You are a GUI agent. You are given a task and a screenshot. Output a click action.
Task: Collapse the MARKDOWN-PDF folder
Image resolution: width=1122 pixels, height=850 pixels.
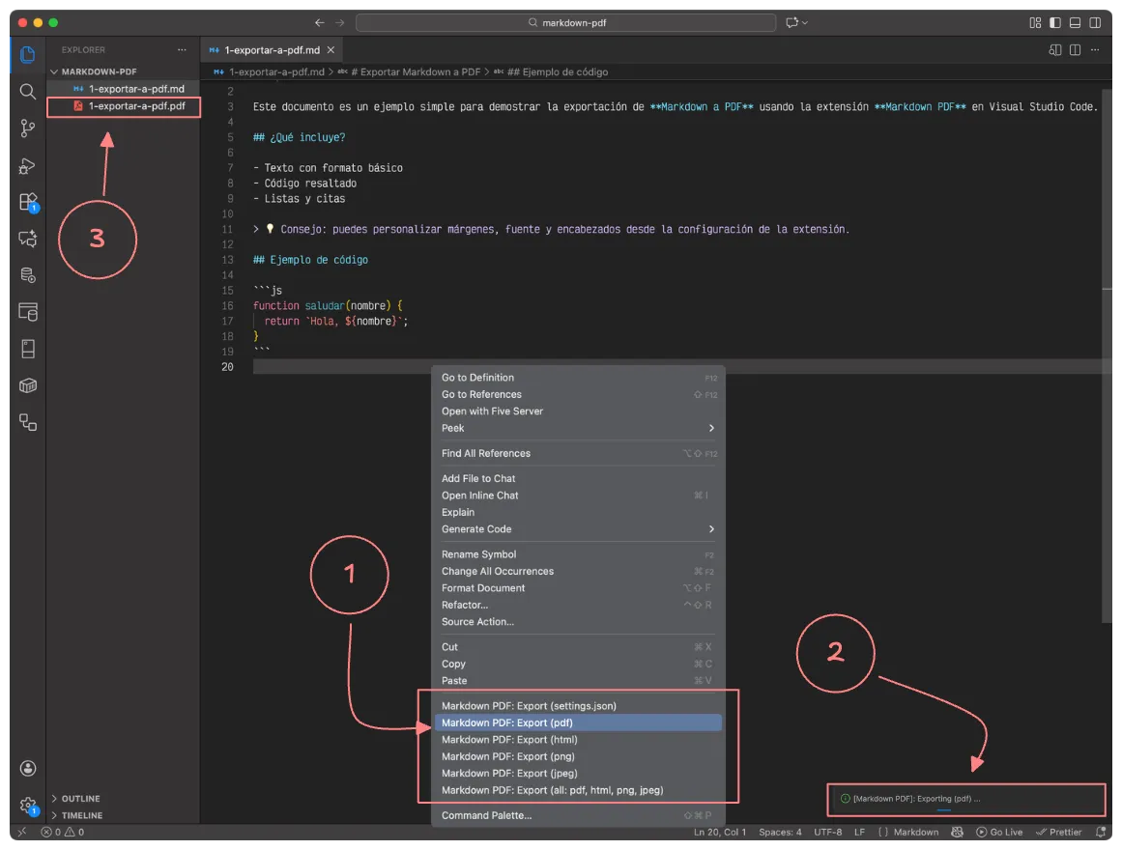[99, 71]
